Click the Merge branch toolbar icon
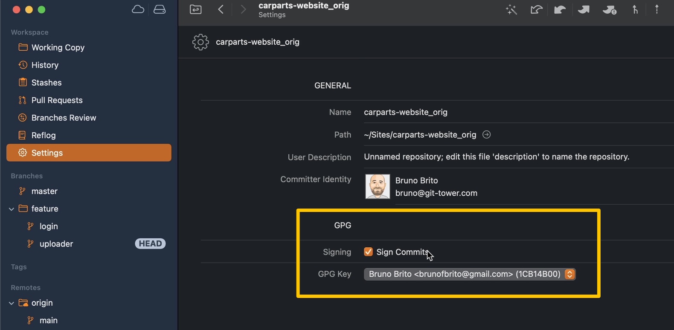674x330 pixels. point(635,10)
